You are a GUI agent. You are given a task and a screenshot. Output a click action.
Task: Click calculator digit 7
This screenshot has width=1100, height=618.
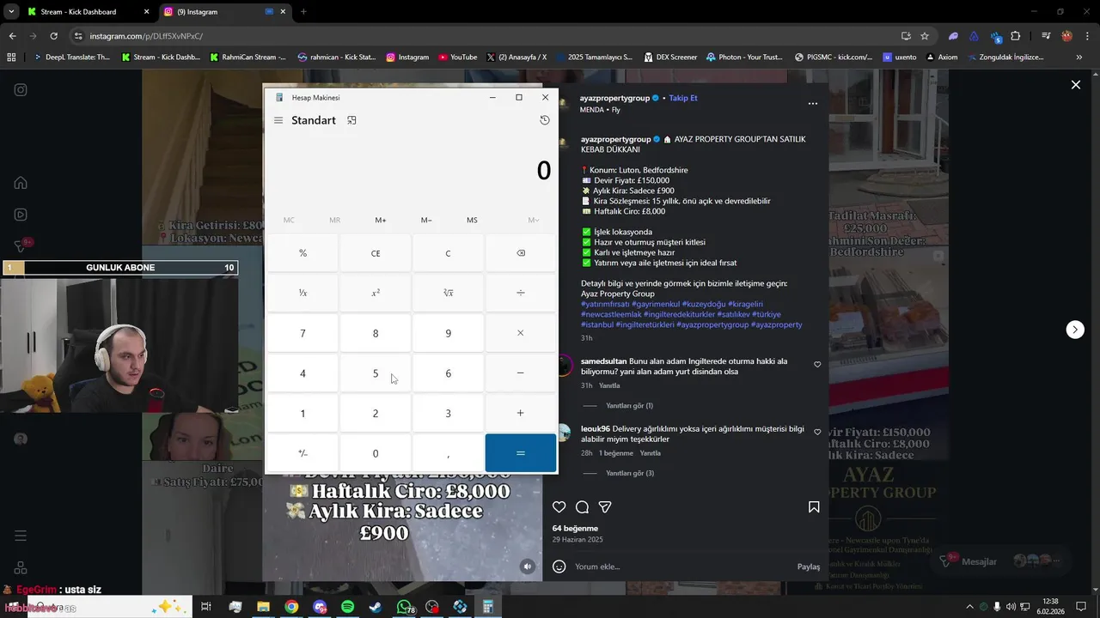pos(302,333)
